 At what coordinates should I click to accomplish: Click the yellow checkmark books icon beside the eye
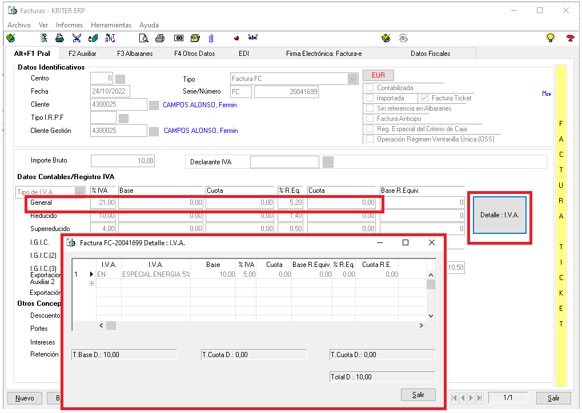pos(386,38)
